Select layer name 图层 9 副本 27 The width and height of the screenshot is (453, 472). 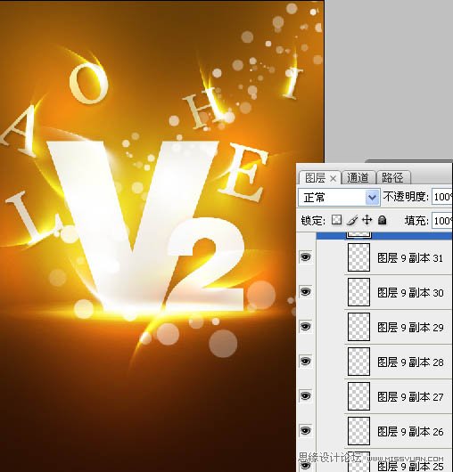coord(410,396)
